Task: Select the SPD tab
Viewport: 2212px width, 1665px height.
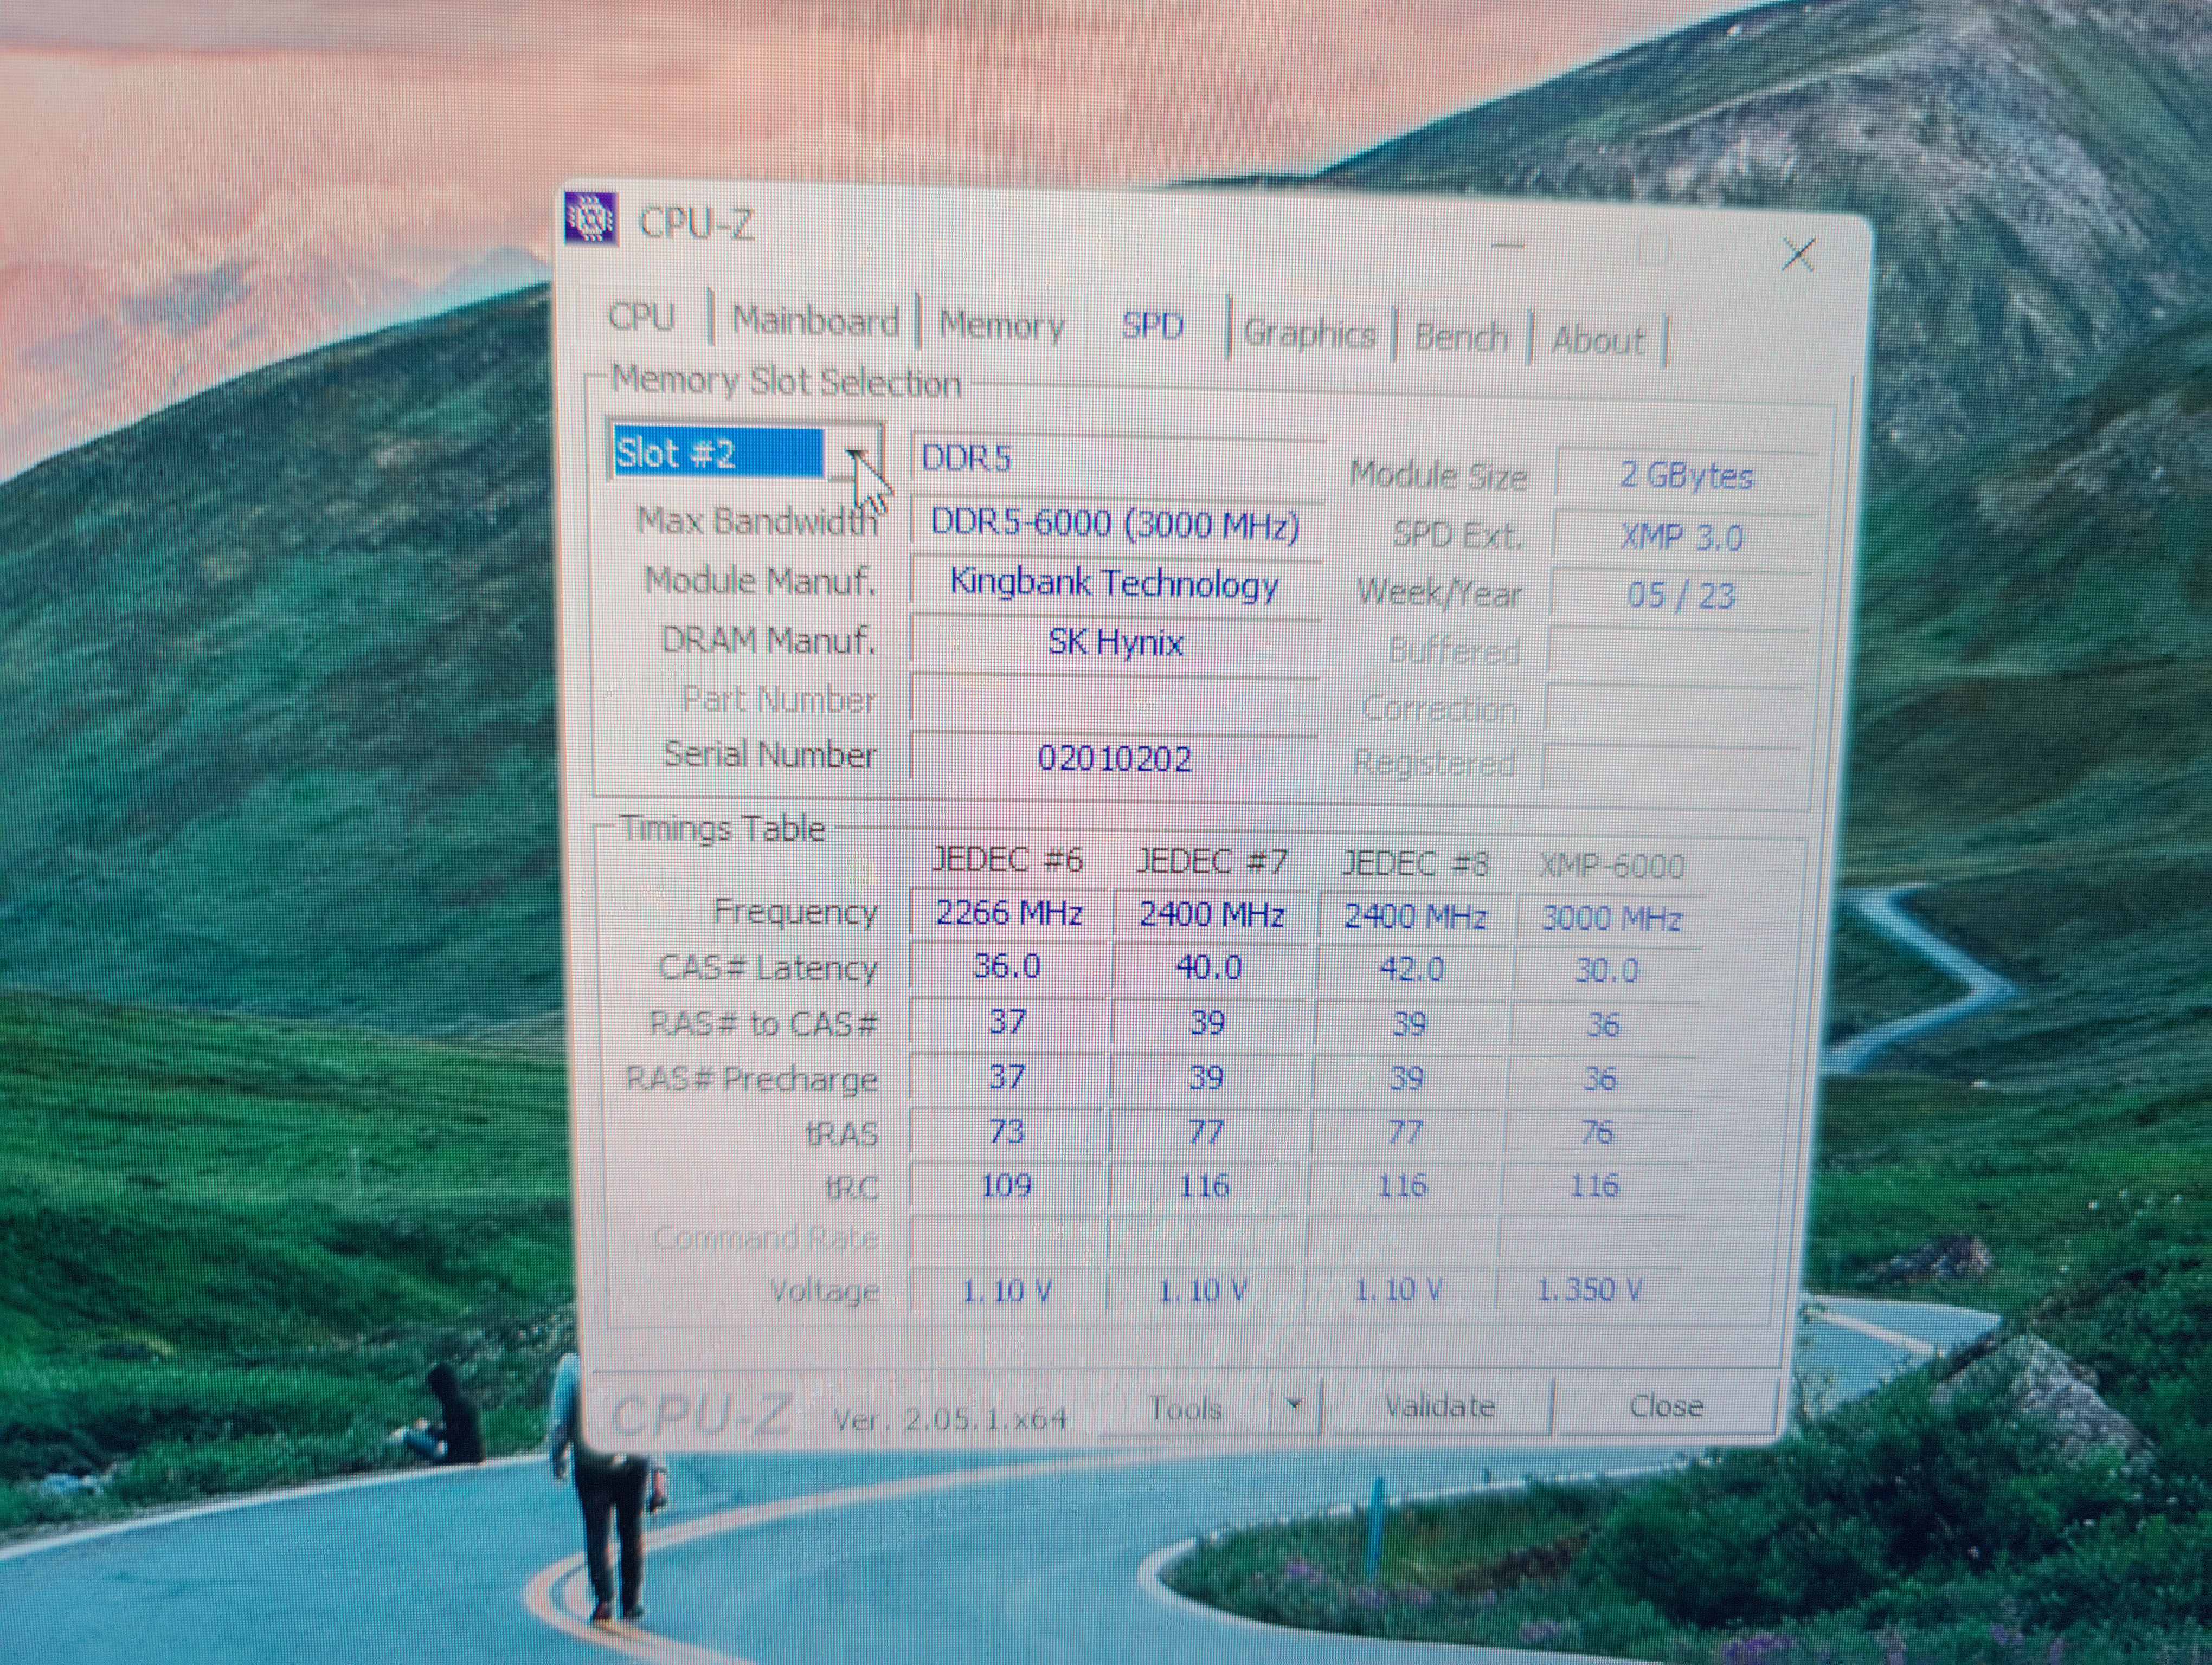Action: point(1152,327)
